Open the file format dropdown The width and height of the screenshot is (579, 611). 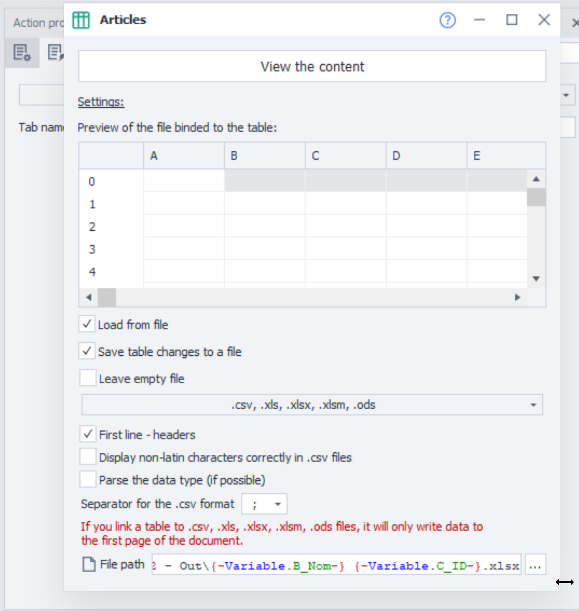coord(312,405)
